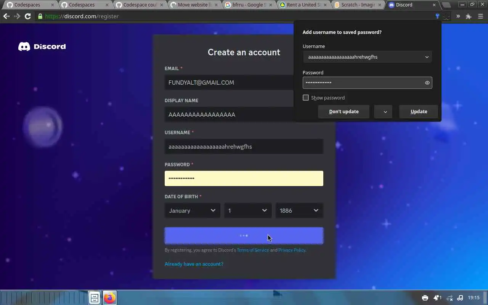Switch to the Move website tab

coord(194,5)
